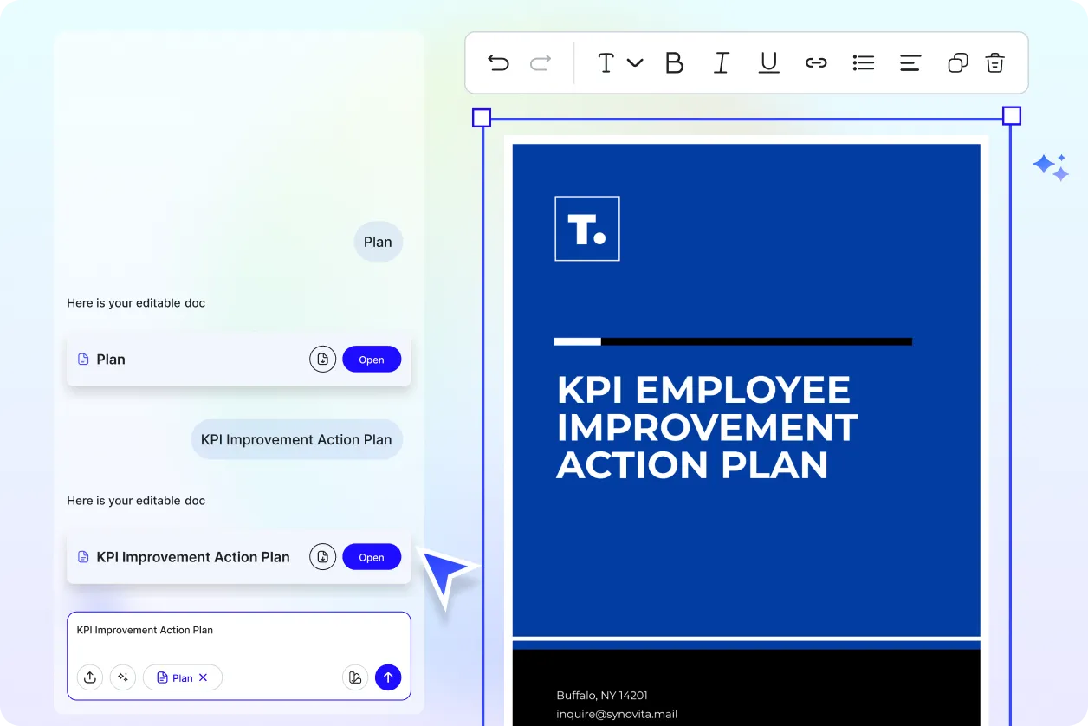Delete the selected element with trash icon
The width and height of the screenshot is (1088, 726).
coord(995,62)
